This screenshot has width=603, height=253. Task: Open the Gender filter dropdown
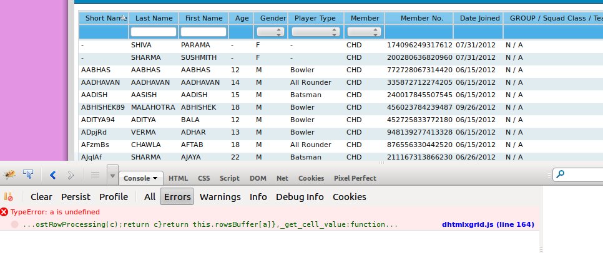[270, 32]
